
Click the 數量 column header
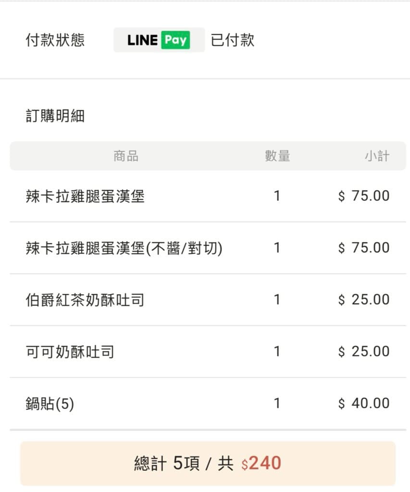pyautogui.click(x=277, y=156)
